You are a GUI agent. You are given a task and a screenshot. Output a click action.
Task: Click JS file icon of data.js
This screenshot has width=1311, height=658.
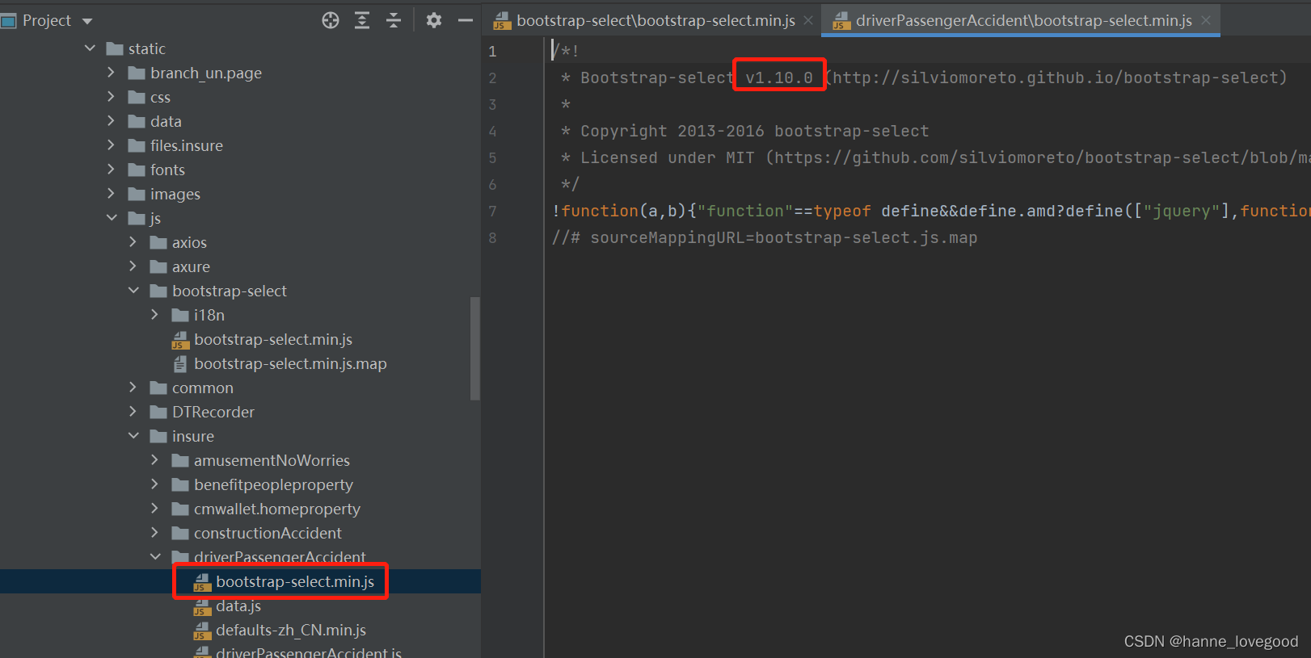(x=201, y=606)
